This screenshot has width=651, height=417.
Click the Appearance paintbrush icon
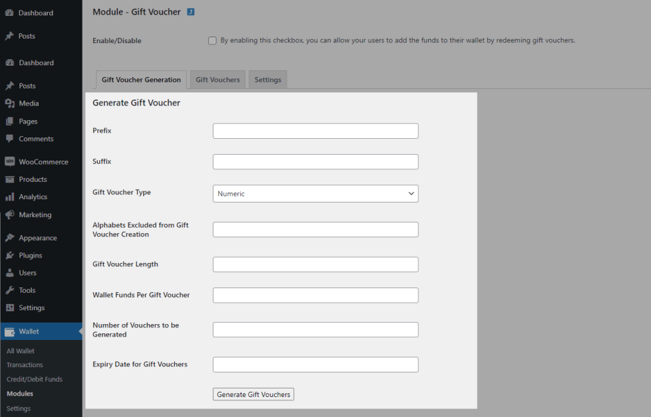coord(9,238)
